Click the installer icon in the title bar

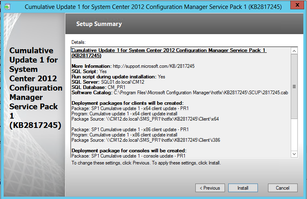click(x=7, y=6)
